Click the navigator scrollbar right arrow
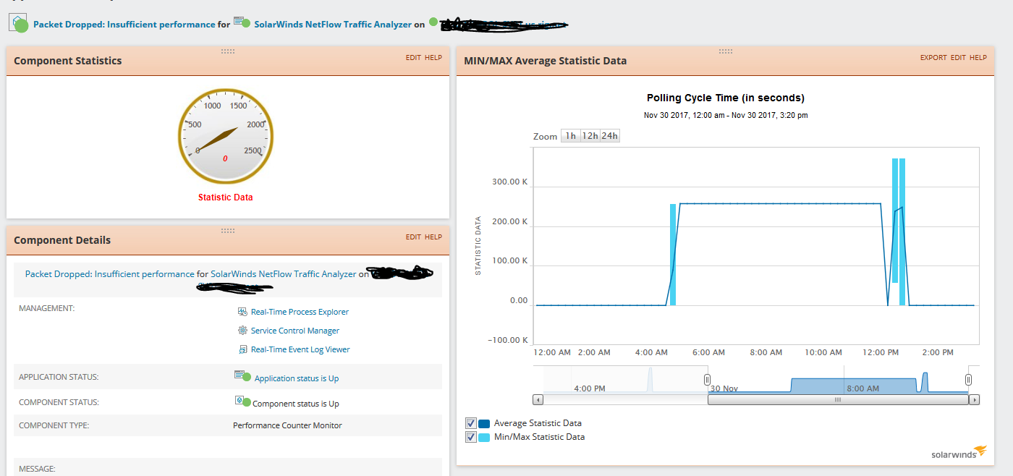 975,399
